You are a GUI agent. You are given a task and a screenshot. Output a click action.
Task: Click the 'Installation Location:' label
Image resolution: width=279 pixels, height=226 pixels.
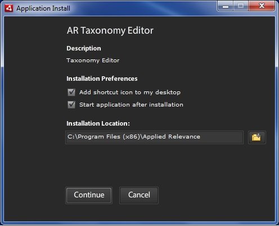click(x=98, y=123)
